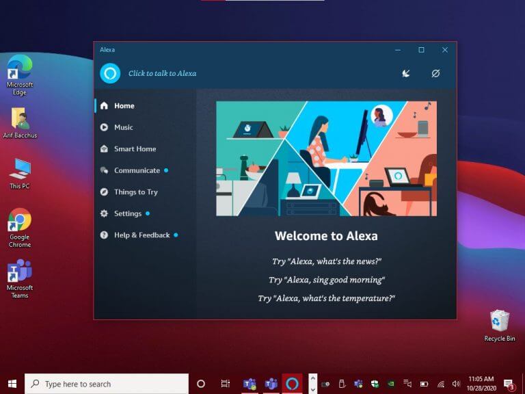
Task: Click the Welcome to Alexa illustration banner
Action: pos(327,159)
